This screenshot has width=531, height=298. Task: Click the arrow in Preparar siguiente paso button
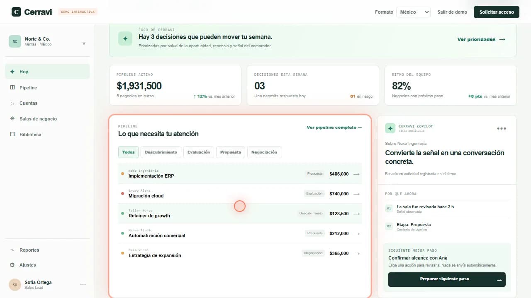click(x=499, y=280)
